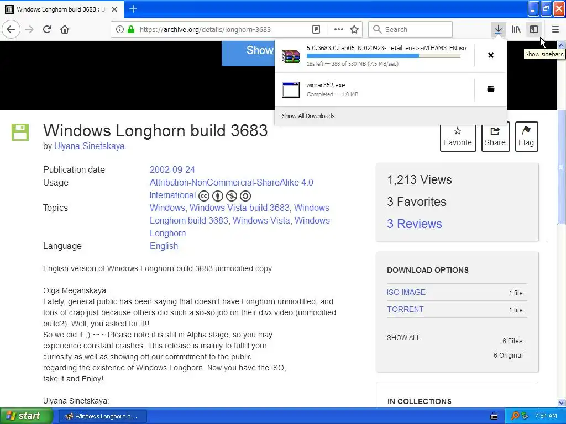Click the Windows Vista topic link
The width and height of the screenshot is (566, 424).
click(x=261, y=221)
